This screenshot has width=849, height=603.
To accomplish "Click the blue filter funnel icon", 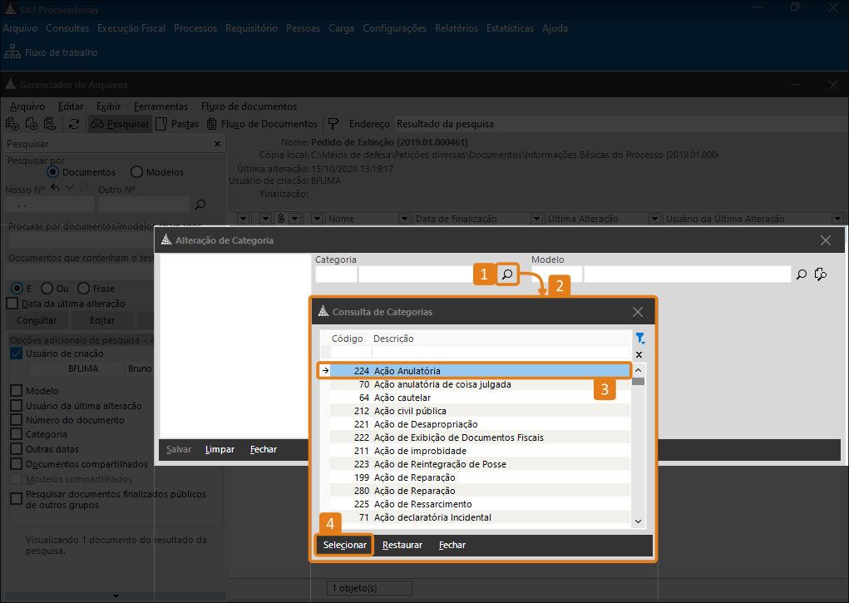I will (639, 339).
